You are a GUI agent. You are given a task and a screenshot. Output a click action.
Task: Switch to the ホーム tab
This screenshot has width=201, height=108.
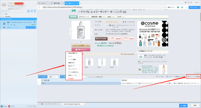[x=43, y=3]
